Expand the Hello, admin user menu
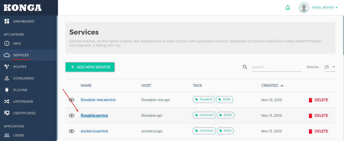This screenshot has height=141, width=344. pyautogui.click(x=325, y=8)
